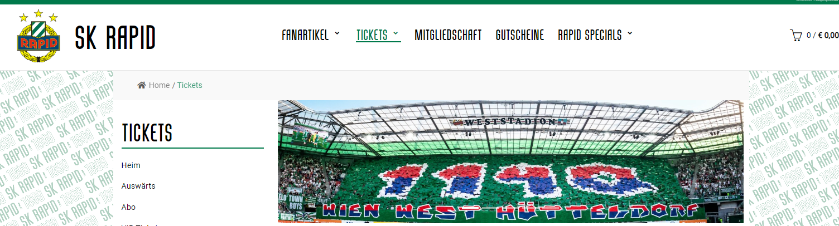Click the Weststadion stadium banner image

coord(510,163)
